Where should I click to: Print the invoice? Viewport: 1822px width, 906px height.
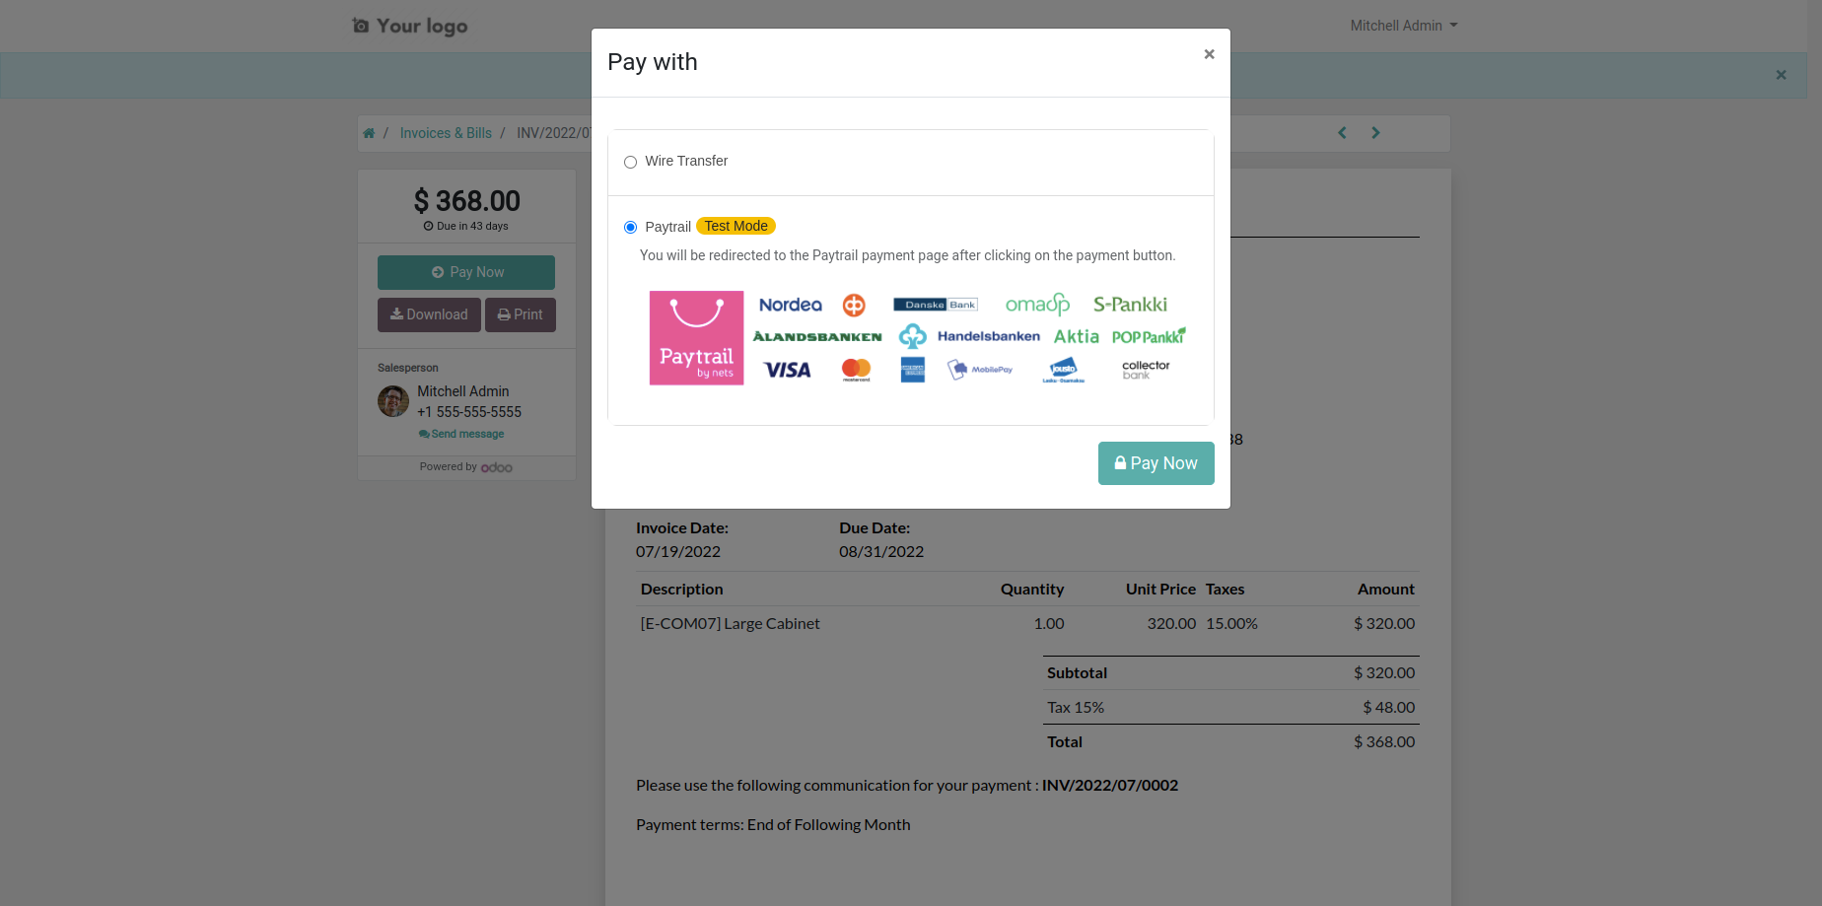coord(521,314)
